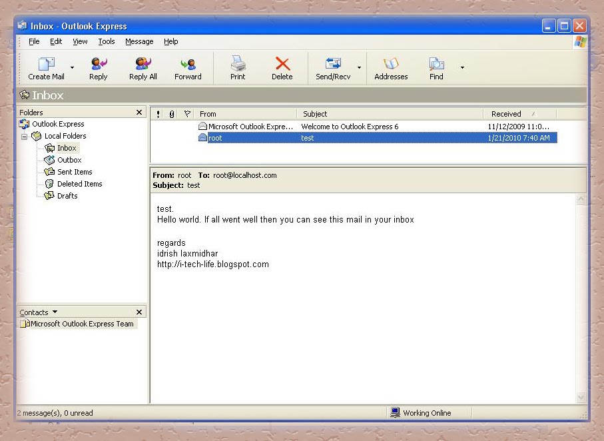The height and width of the screenshot is (441, 604).
Task: Click the Inbox icon in the folder banner
Action: tap(25, 95)
